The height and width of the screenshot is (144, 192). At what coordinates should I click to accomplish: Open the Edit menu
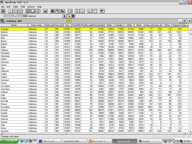8,7
